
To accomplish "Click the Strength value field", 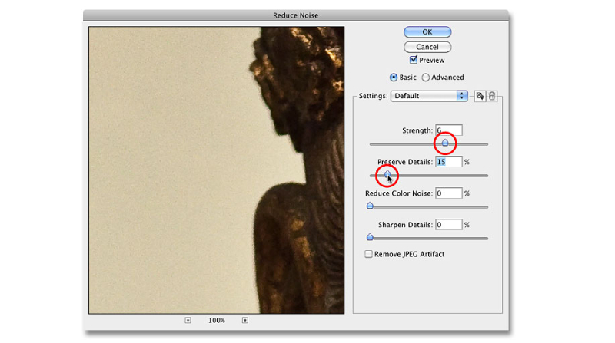I will point(449,130).
